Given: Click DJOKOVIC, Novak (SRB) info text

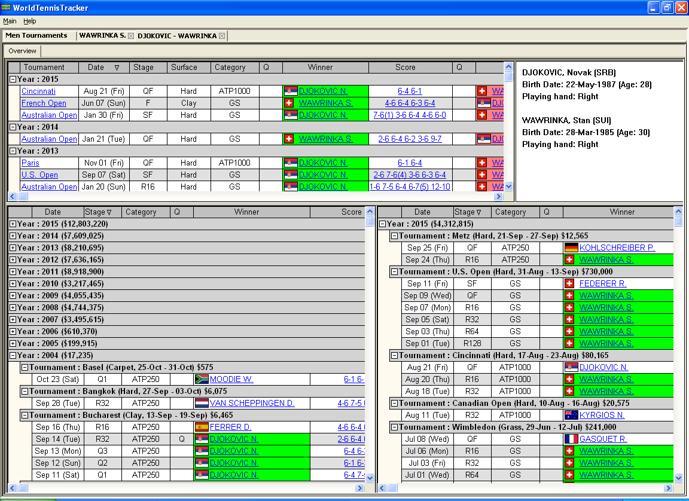Looking at the screenshot, I should (569, 72).
